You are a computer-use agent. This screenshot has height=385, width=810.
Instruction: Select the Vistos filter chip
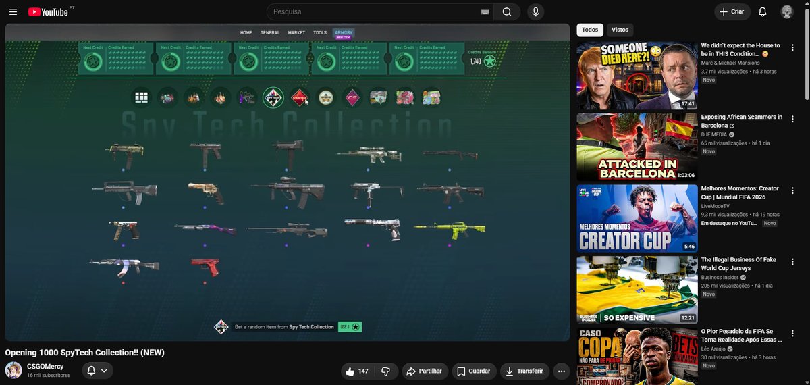[x=620, y=30]
